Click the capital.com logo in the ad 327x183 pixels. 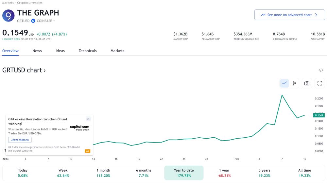[x=79, y=128]
